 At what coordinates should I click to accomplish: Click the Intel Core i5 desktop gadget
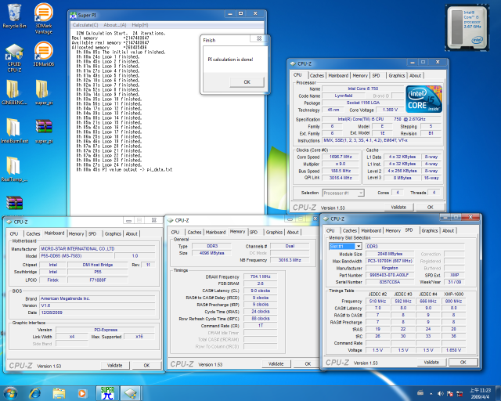[x=467, y=27]
